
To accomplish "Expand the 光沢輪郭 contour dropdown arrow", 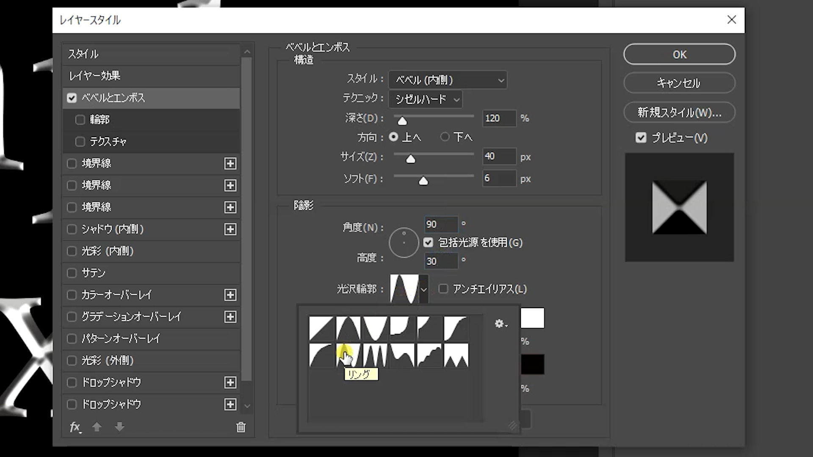I will tap(423, 289).
